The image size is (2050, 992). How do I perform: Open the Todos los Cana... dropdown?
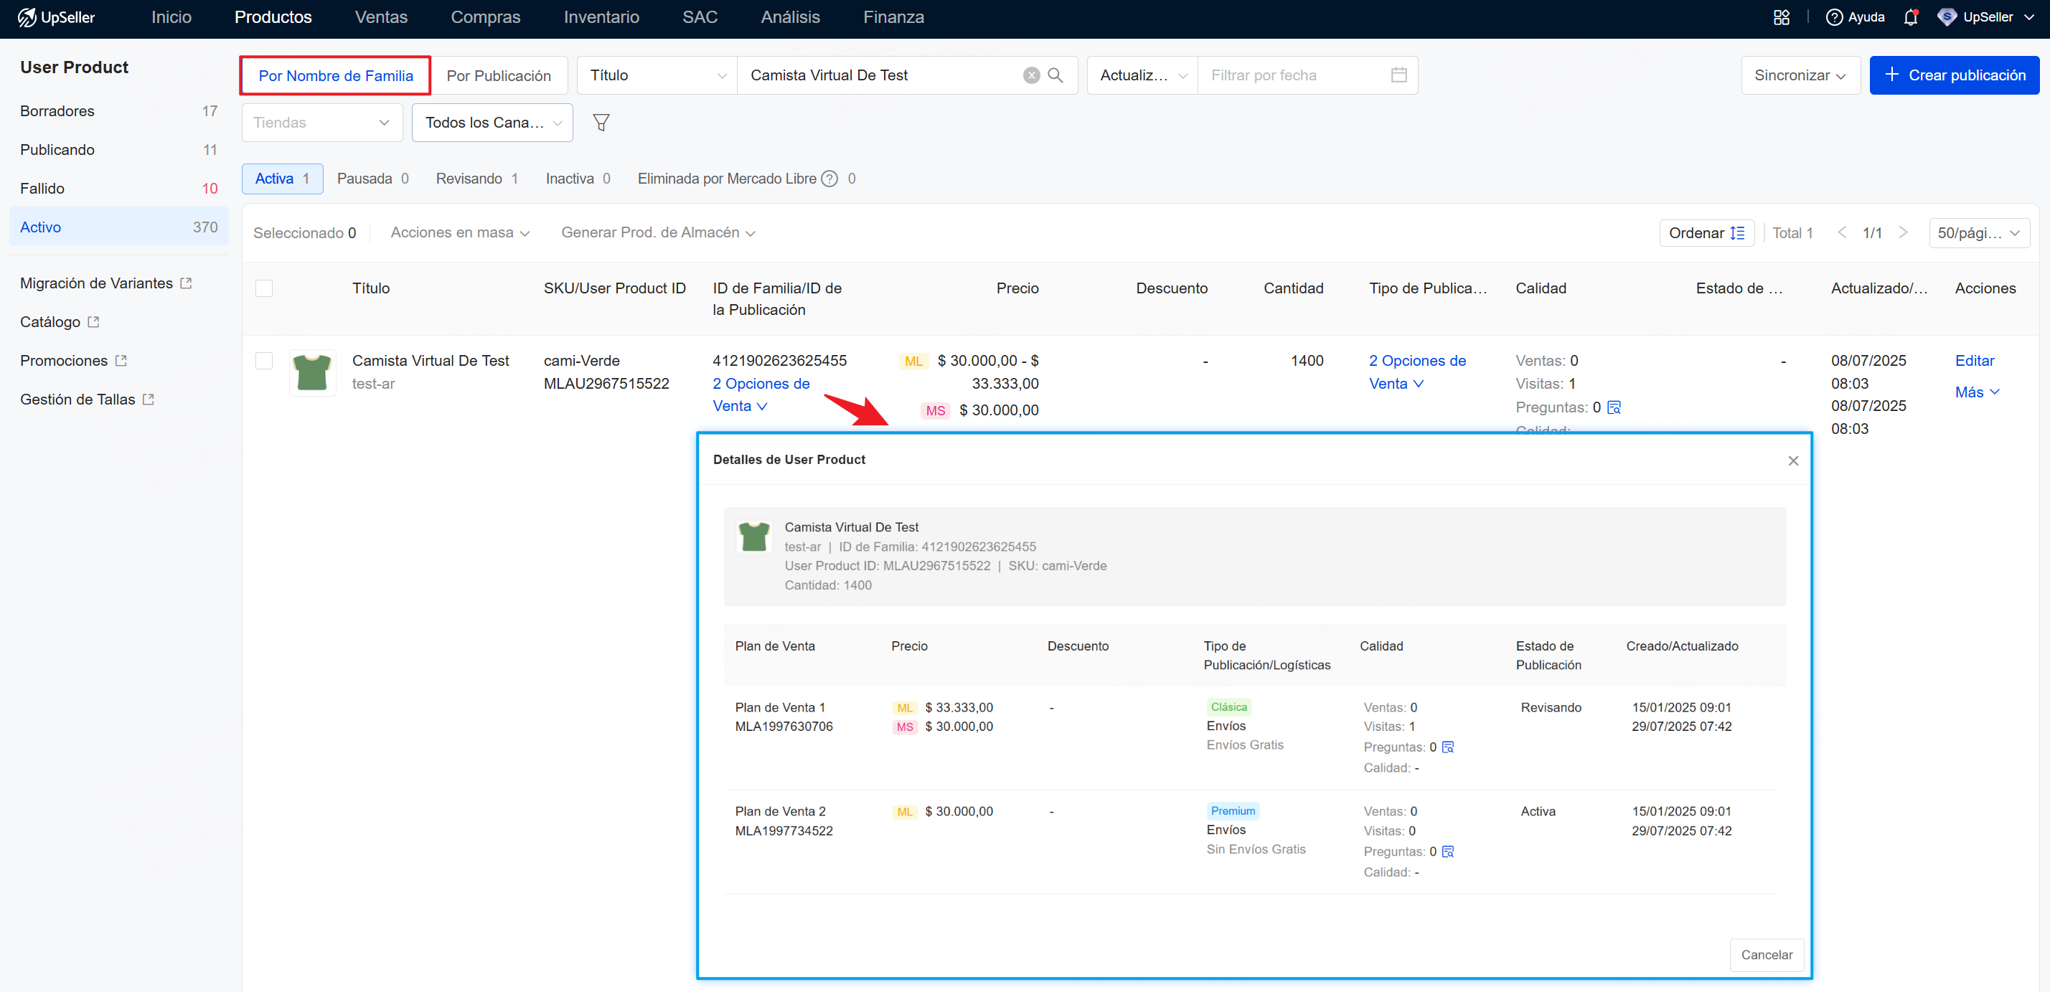pos(492,123)
